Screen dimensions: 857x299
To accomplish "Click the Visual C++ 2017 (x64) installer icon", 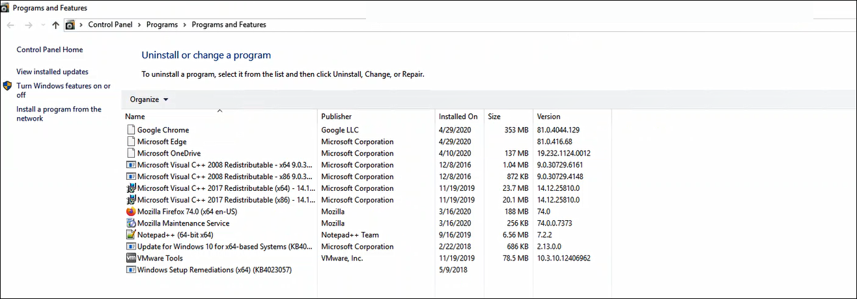I will (130, 188).
